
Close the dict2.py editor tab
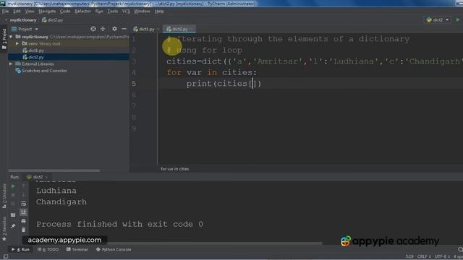coord(192,29)
